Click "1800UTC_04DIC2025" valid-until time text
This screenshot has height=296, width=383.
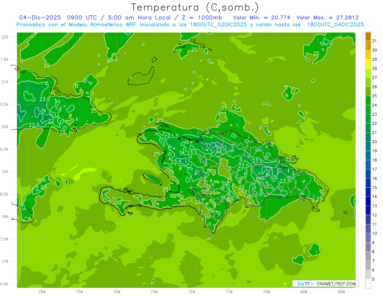pos(335,25)
